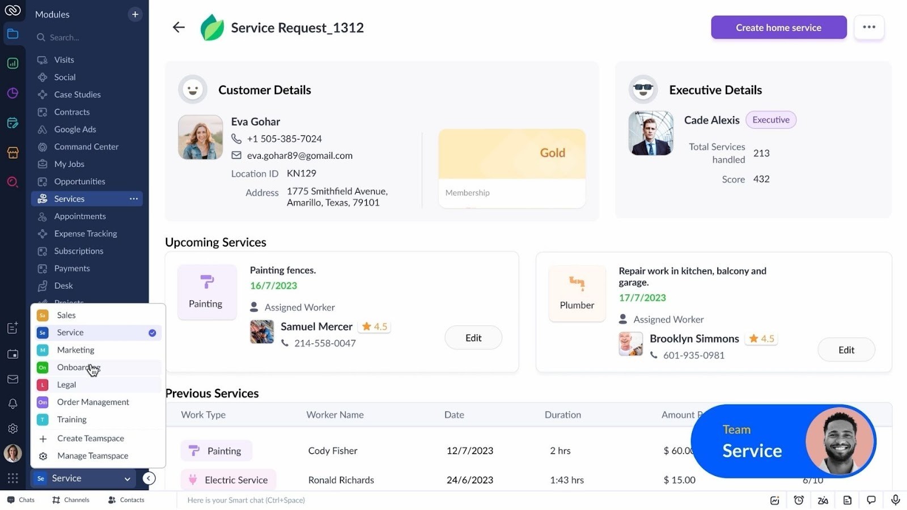This screenshot has height=510, width=907.
Task: Activate the microphone in the bottom bar
Action: (x=895, y=500)
